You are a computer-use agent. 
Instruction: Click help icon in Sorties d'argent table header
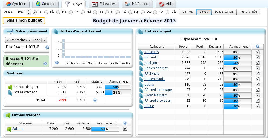pos(257,47)
